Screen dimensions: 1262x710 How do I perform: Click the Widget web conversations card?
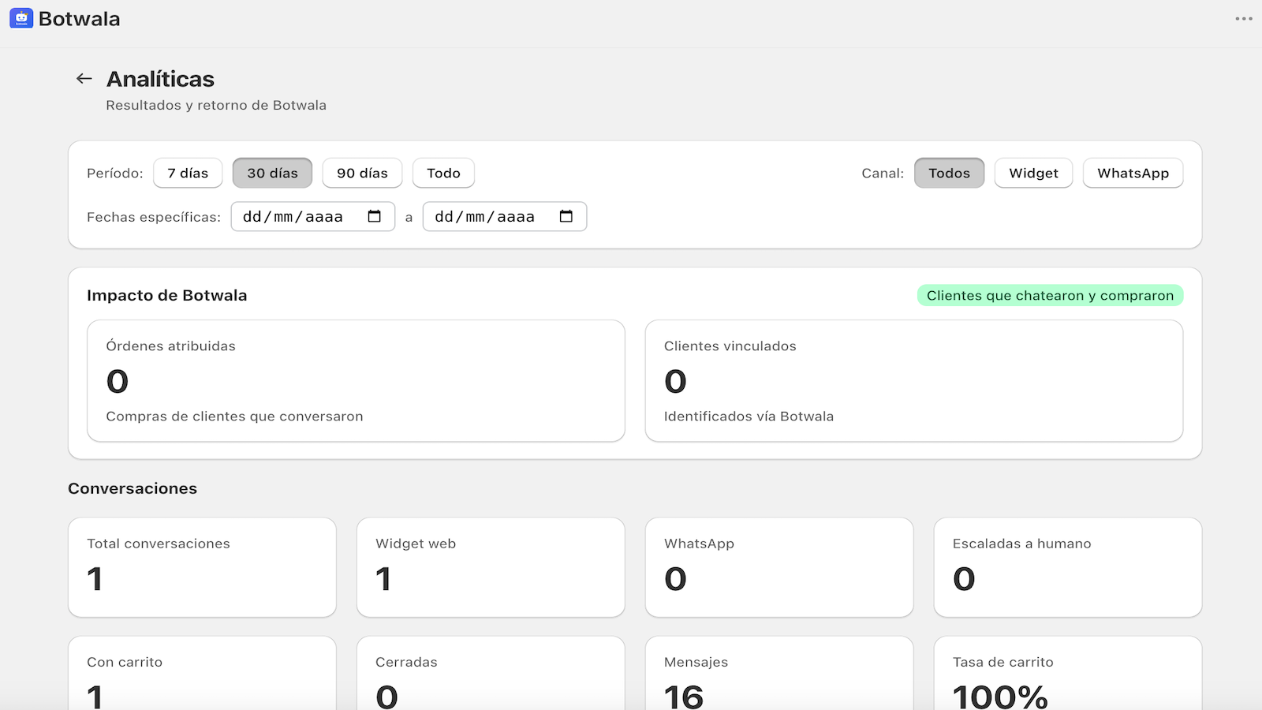tap(491, 567)
